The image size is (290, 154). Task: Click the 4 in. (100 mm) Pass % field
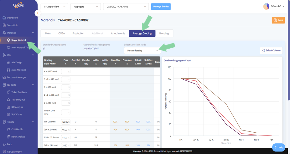(x=66, y=72)
